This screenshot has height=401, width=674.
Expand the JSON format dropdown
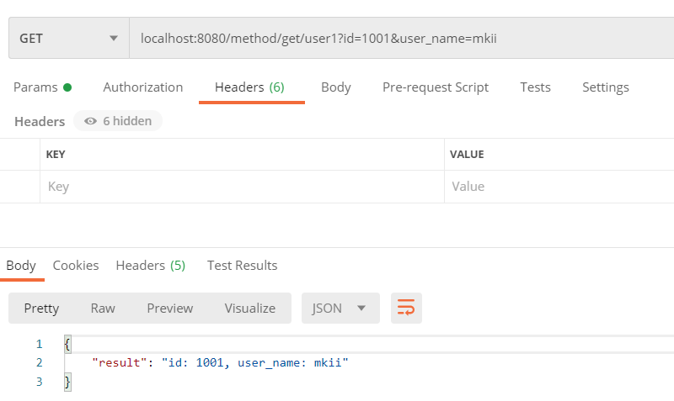(x=340, y=309)
